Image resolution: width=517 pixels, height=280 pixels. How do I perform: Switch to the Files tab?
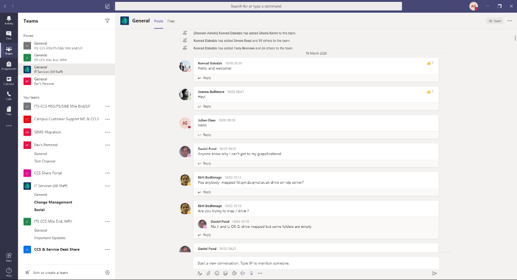point(171,21)
